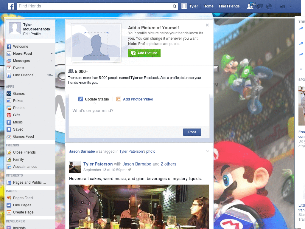Open Find Friends in top bar
Screen dimensions: 305x229
click(x=229, y=6)
